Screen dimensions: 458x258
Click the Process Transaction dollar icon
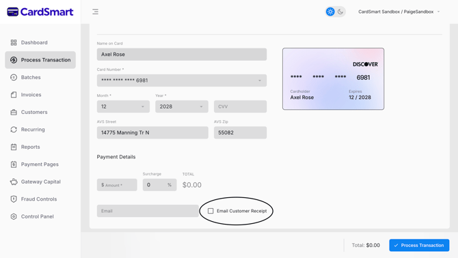point(14,60)
